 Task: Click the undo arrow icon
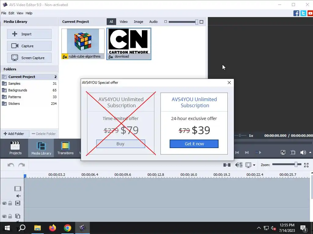coord(11,165)
